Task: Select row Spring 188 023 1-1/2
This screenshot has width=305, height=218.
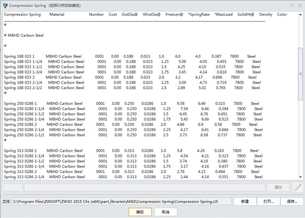Action: [x=132, y=67]
